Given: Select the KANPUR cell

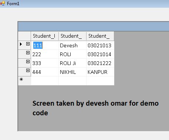Looking at the screenshot, I should pos(100,72).
